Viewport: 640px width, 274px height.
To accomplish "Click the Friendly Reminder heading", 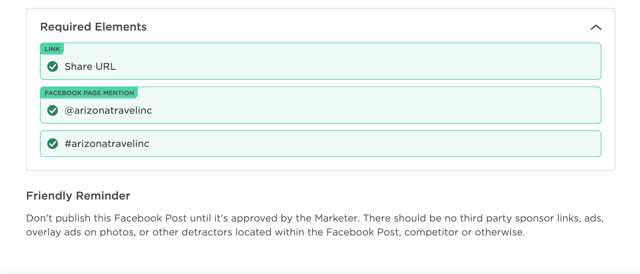I will click(78, 196).
